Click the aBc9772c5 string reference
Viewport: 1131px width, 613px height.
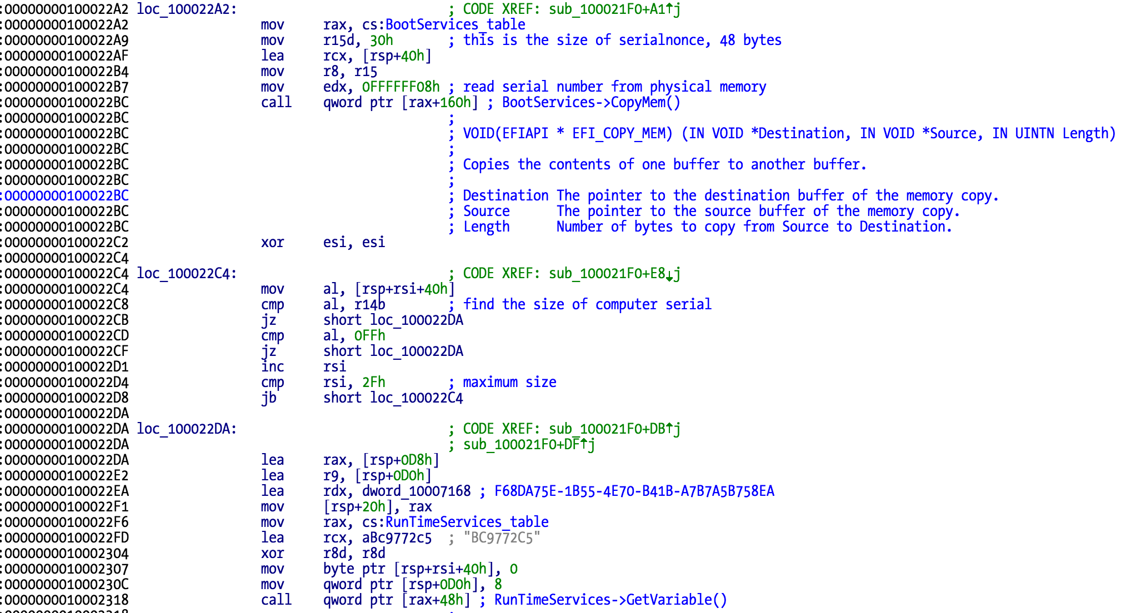(397, 537)
